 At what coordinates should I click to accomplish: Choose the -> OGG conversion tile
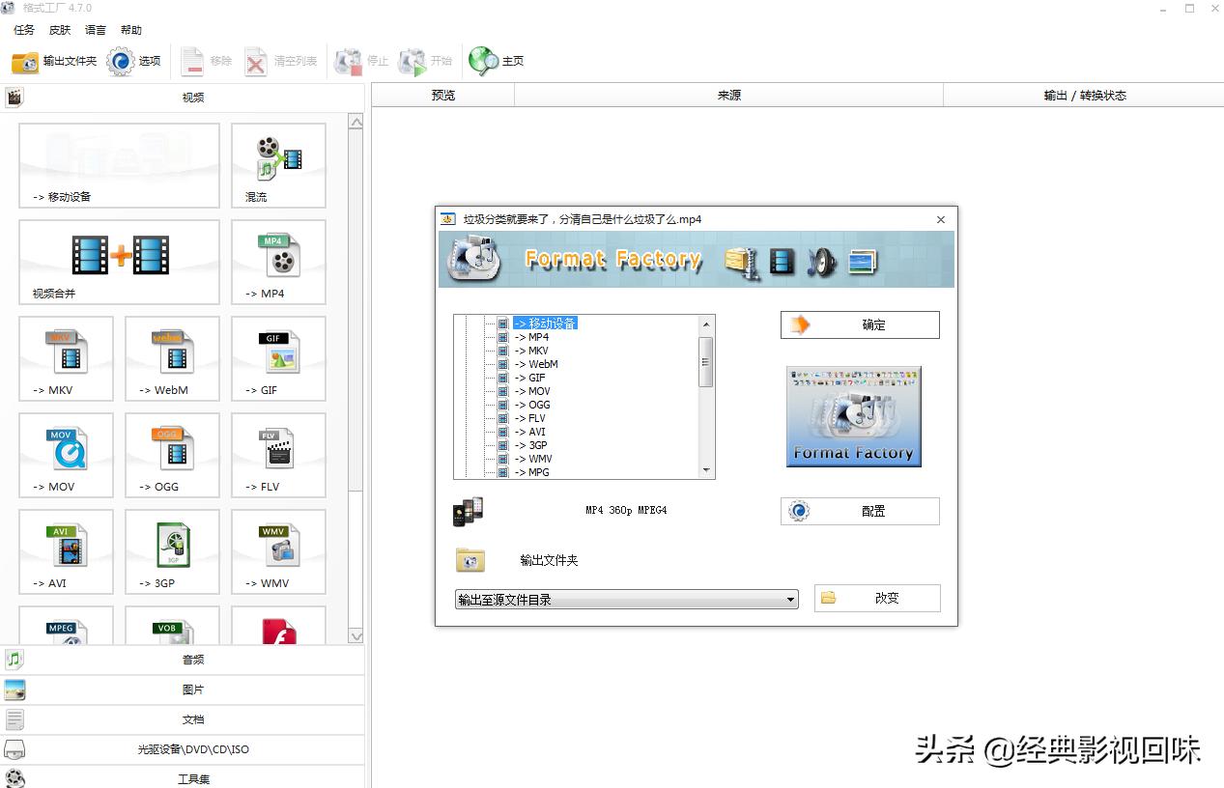tap(172, 455)
